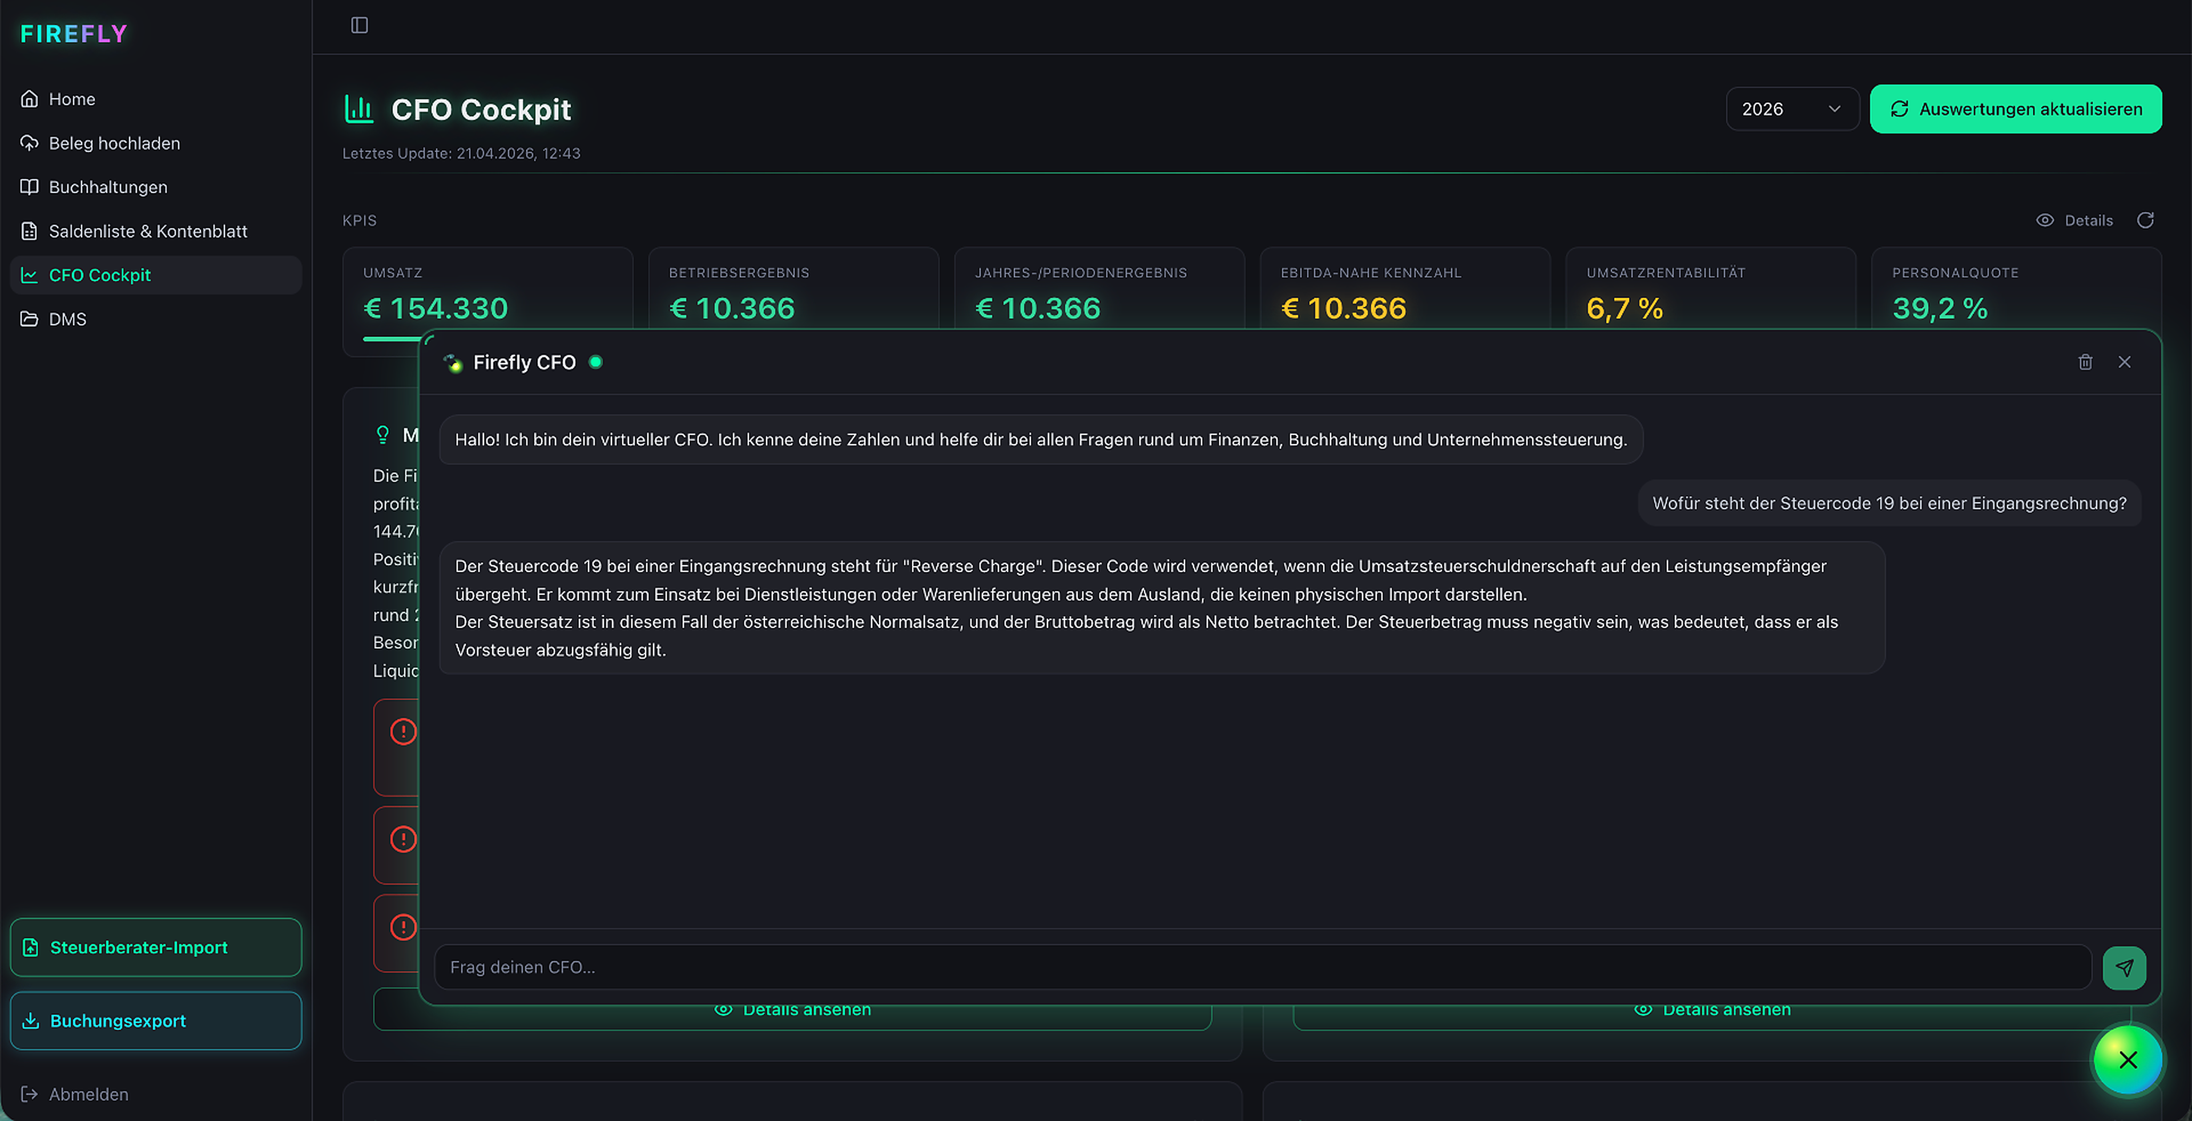Send the chat message
2192x1121 pixels.
click(x=2124, y=968)
